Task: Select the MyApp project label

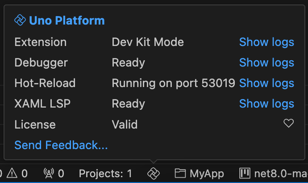Action: coord(207,174)
